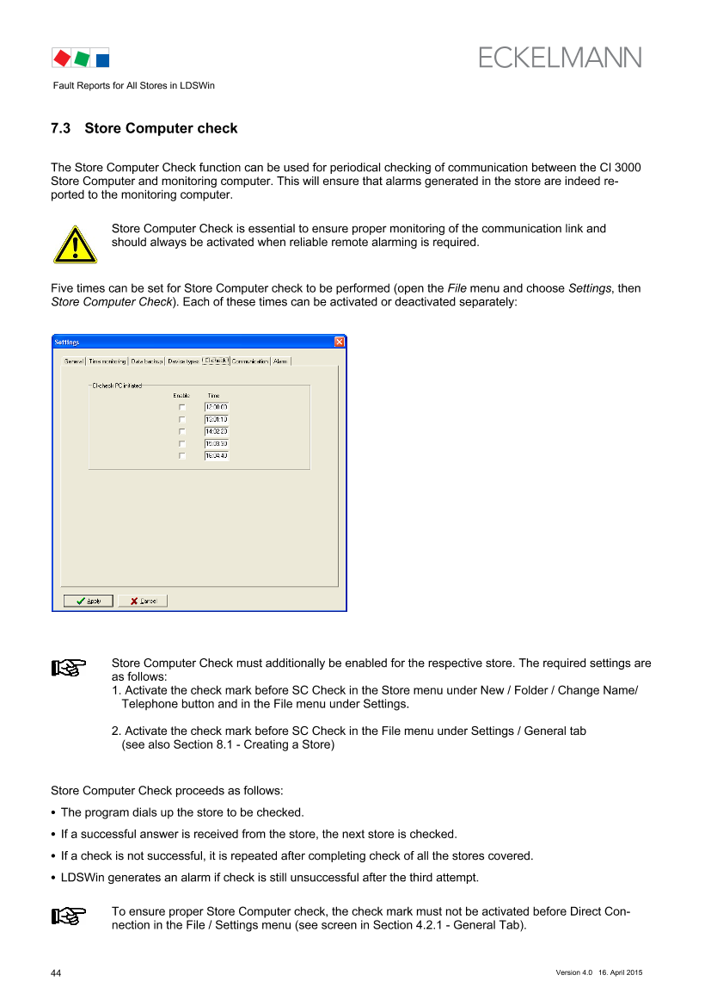
Task: Click the Cancel button
Action: (x=143, y=601)
